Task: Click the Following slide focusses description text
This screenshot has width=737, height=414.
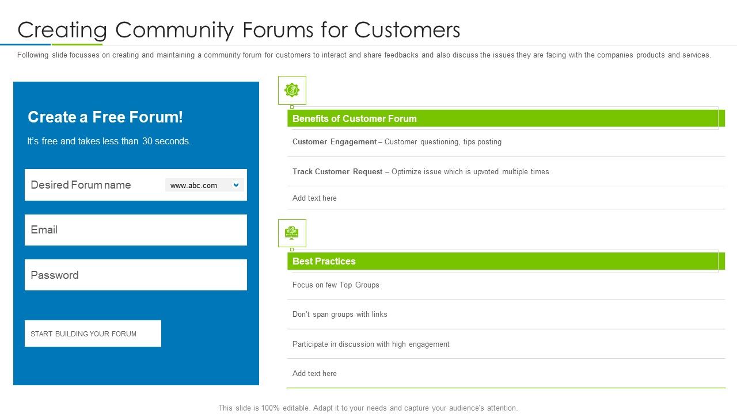Action: tap(364, 55)
